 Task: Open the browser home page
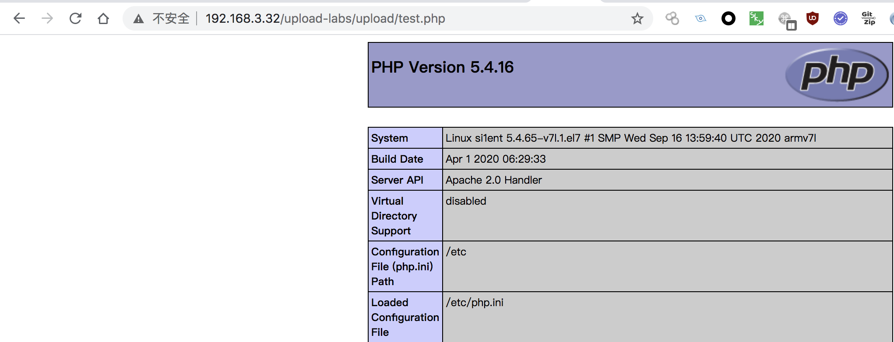103,18
